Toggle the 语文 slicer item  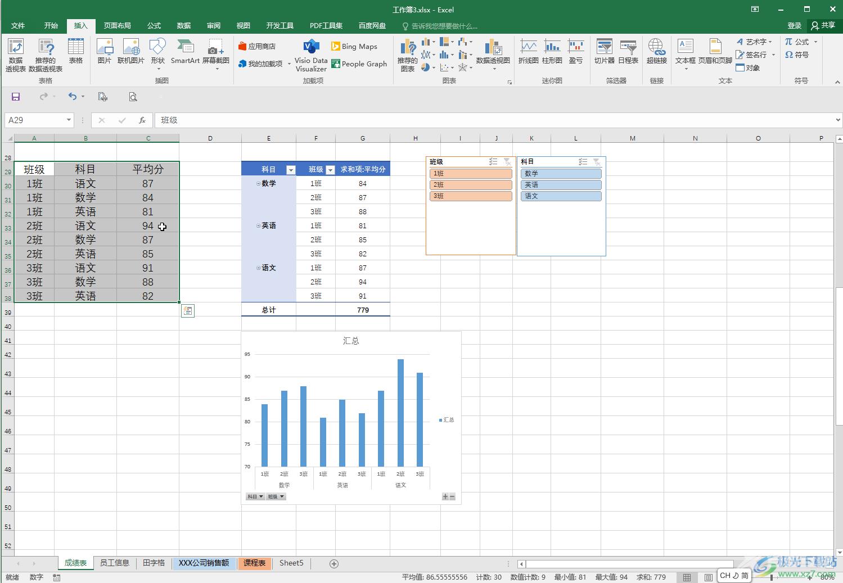coord(561,196)
